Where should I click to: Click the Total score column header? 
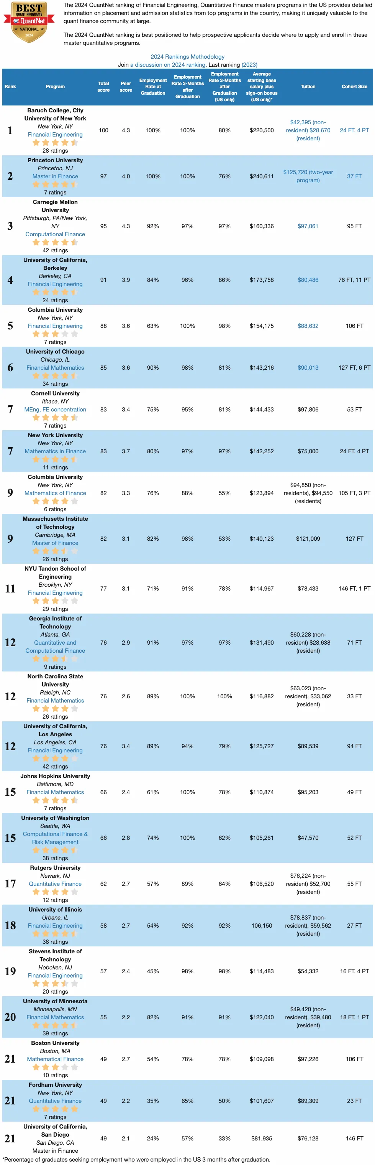point(103,87)
